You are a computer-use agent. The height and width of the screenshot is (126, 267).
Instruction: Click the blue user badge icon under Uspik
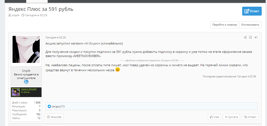click(x=26, y=82)
